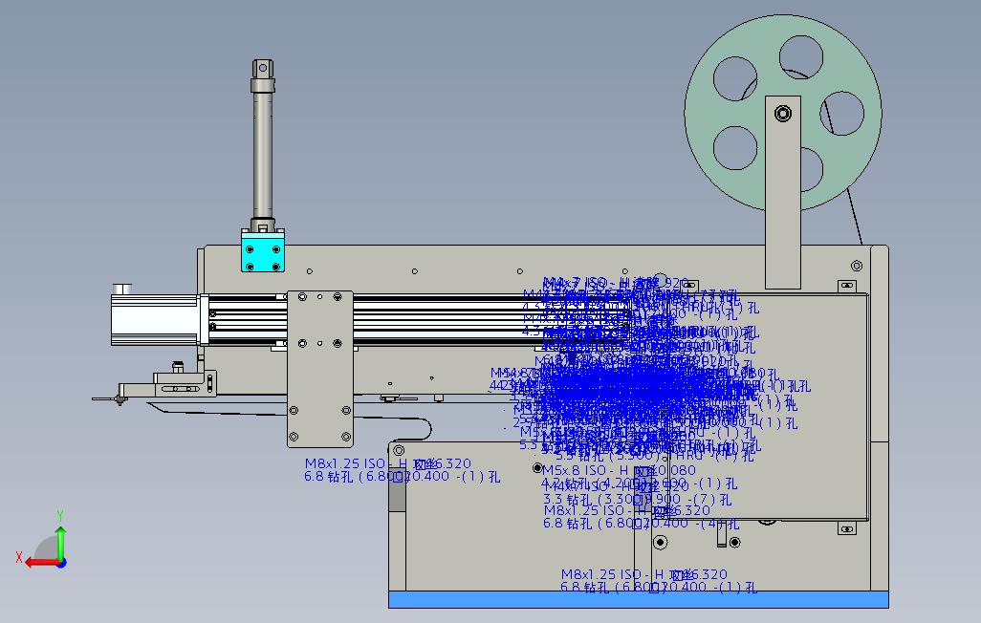The height and width of the screenshot is (623, 981).
Task: Click the green Y axis arrow of the triad
Action: 60,543
